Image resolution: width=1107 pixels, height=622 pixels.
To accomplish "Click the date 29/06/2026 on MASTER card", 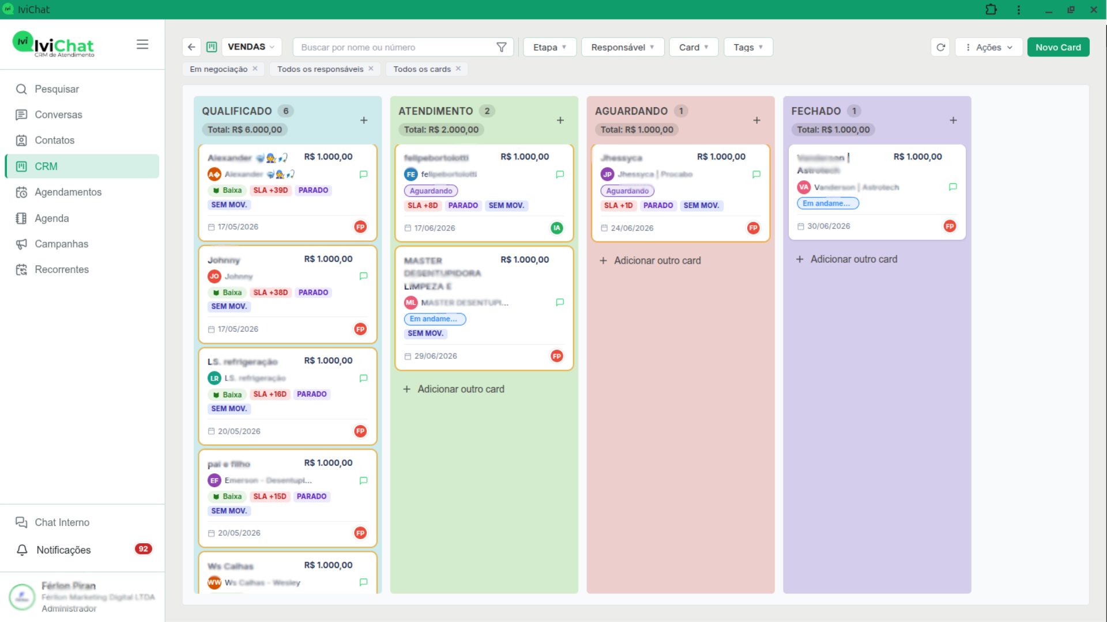I will tap(436, 356).
